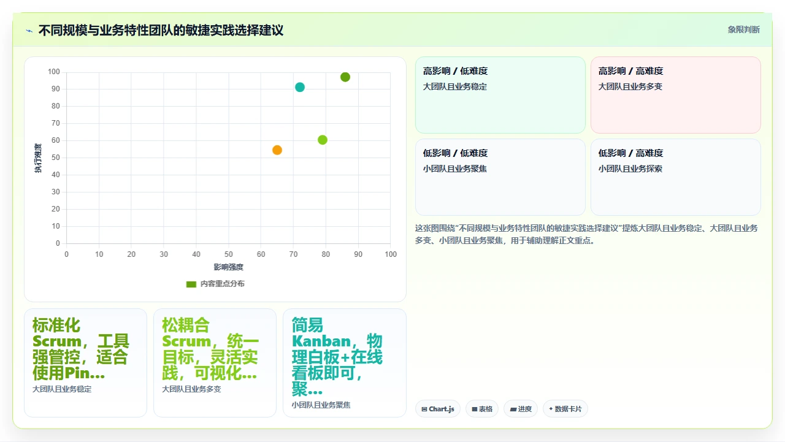This screenshot has width=785, height=442.
Task: Select the dark green point at top right
Action: coord(345,77)
